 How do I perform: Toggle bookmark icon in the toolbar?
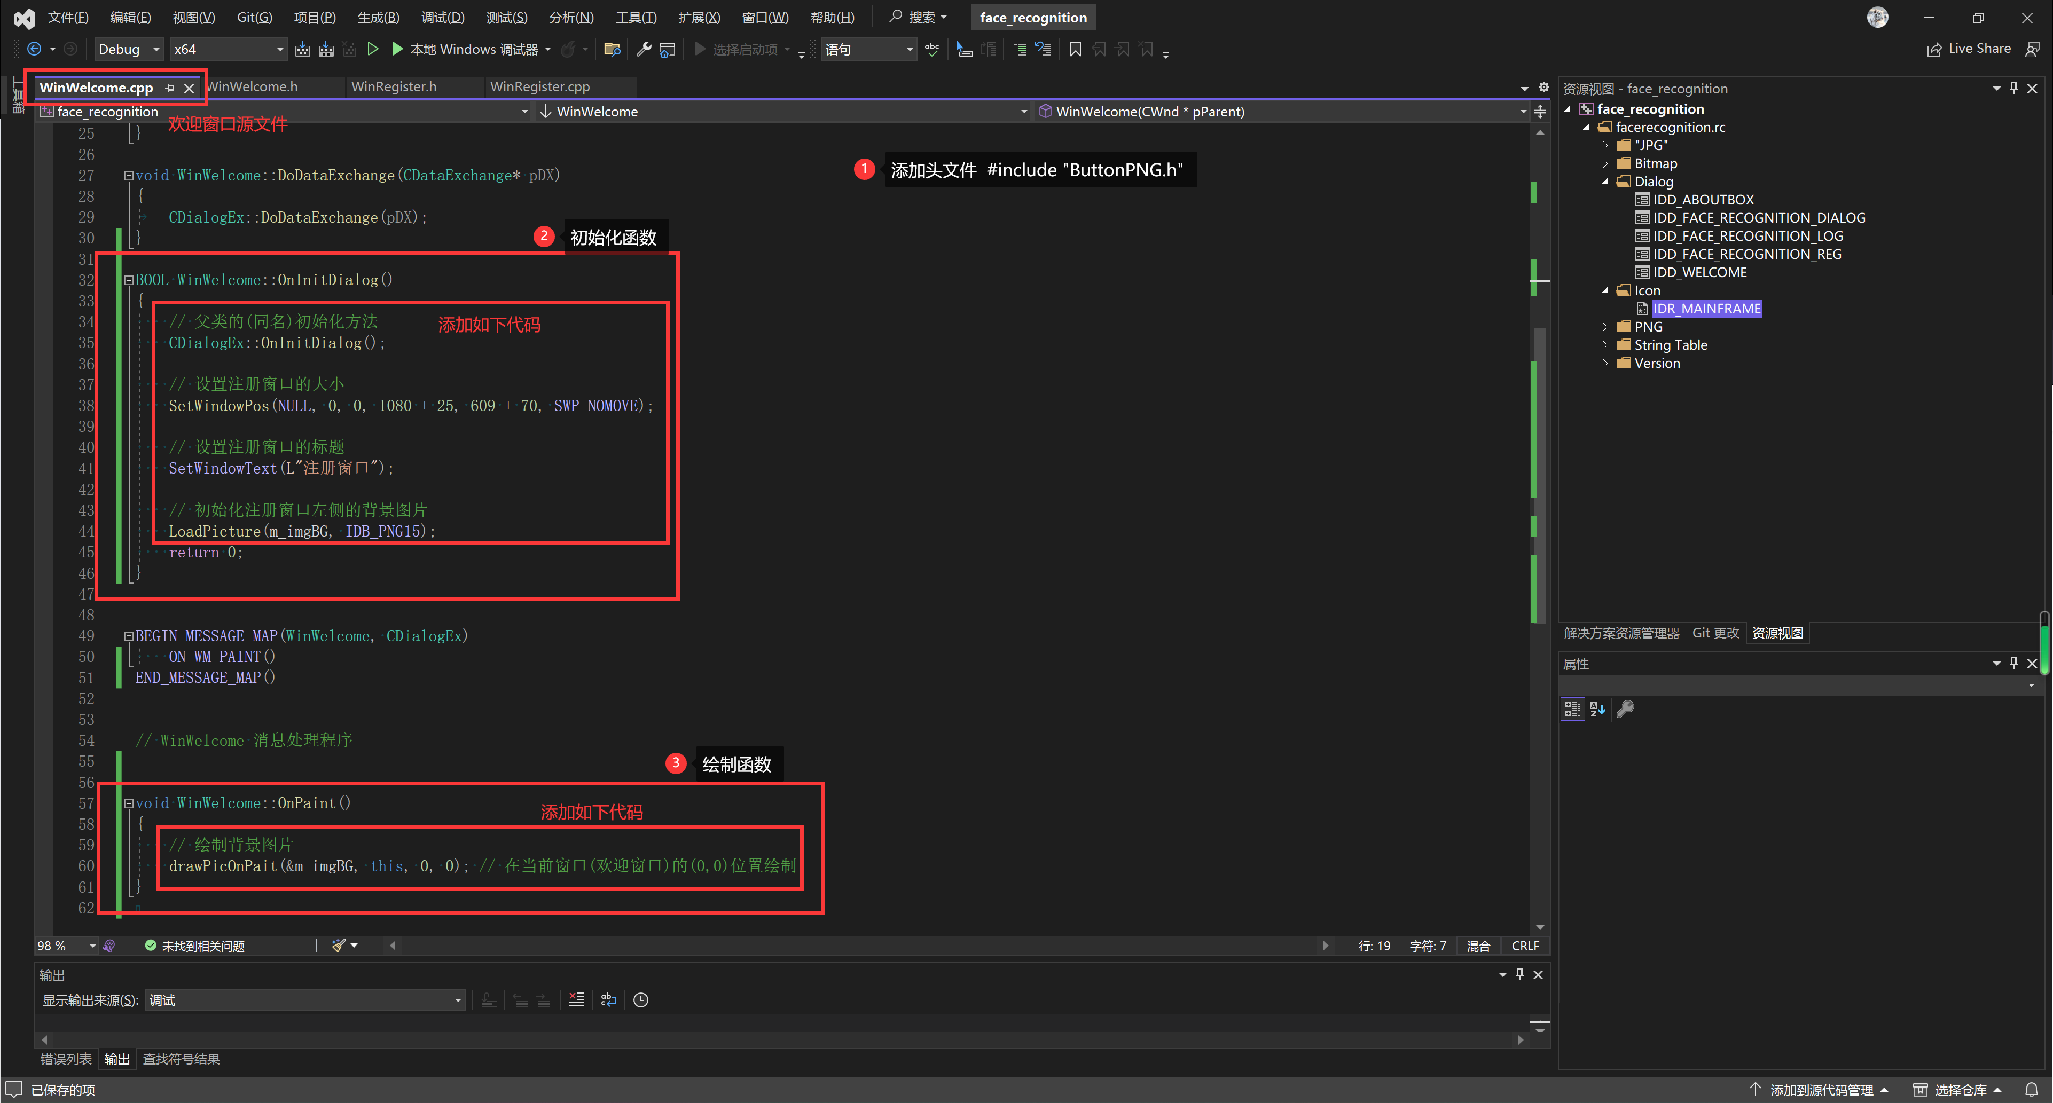pyautogui.click(x=1075, y=50)
